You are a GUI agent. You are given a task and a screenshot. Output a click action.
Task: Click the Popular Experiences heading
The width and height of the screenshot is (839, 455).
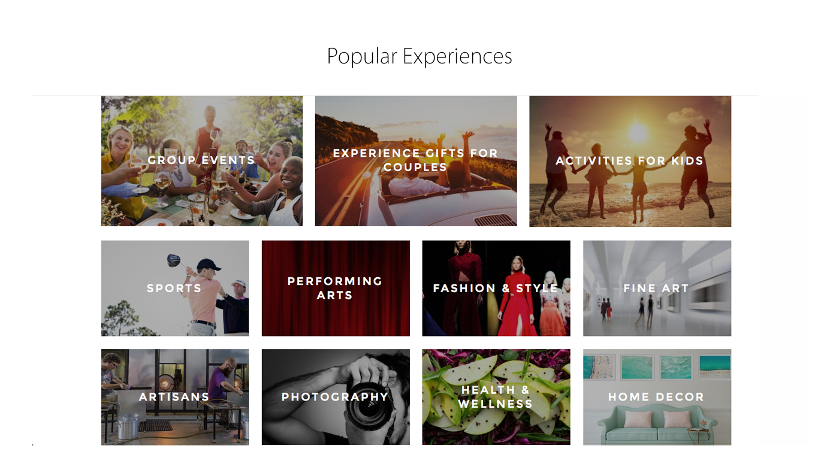pyautogui.click(x=419, y=56)
